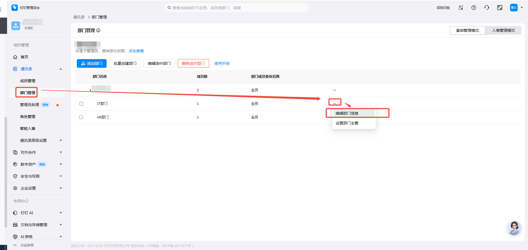This screenshot has height=250, width=528.
Task: Click the help question mark icon
Action: tap(474, 8)
